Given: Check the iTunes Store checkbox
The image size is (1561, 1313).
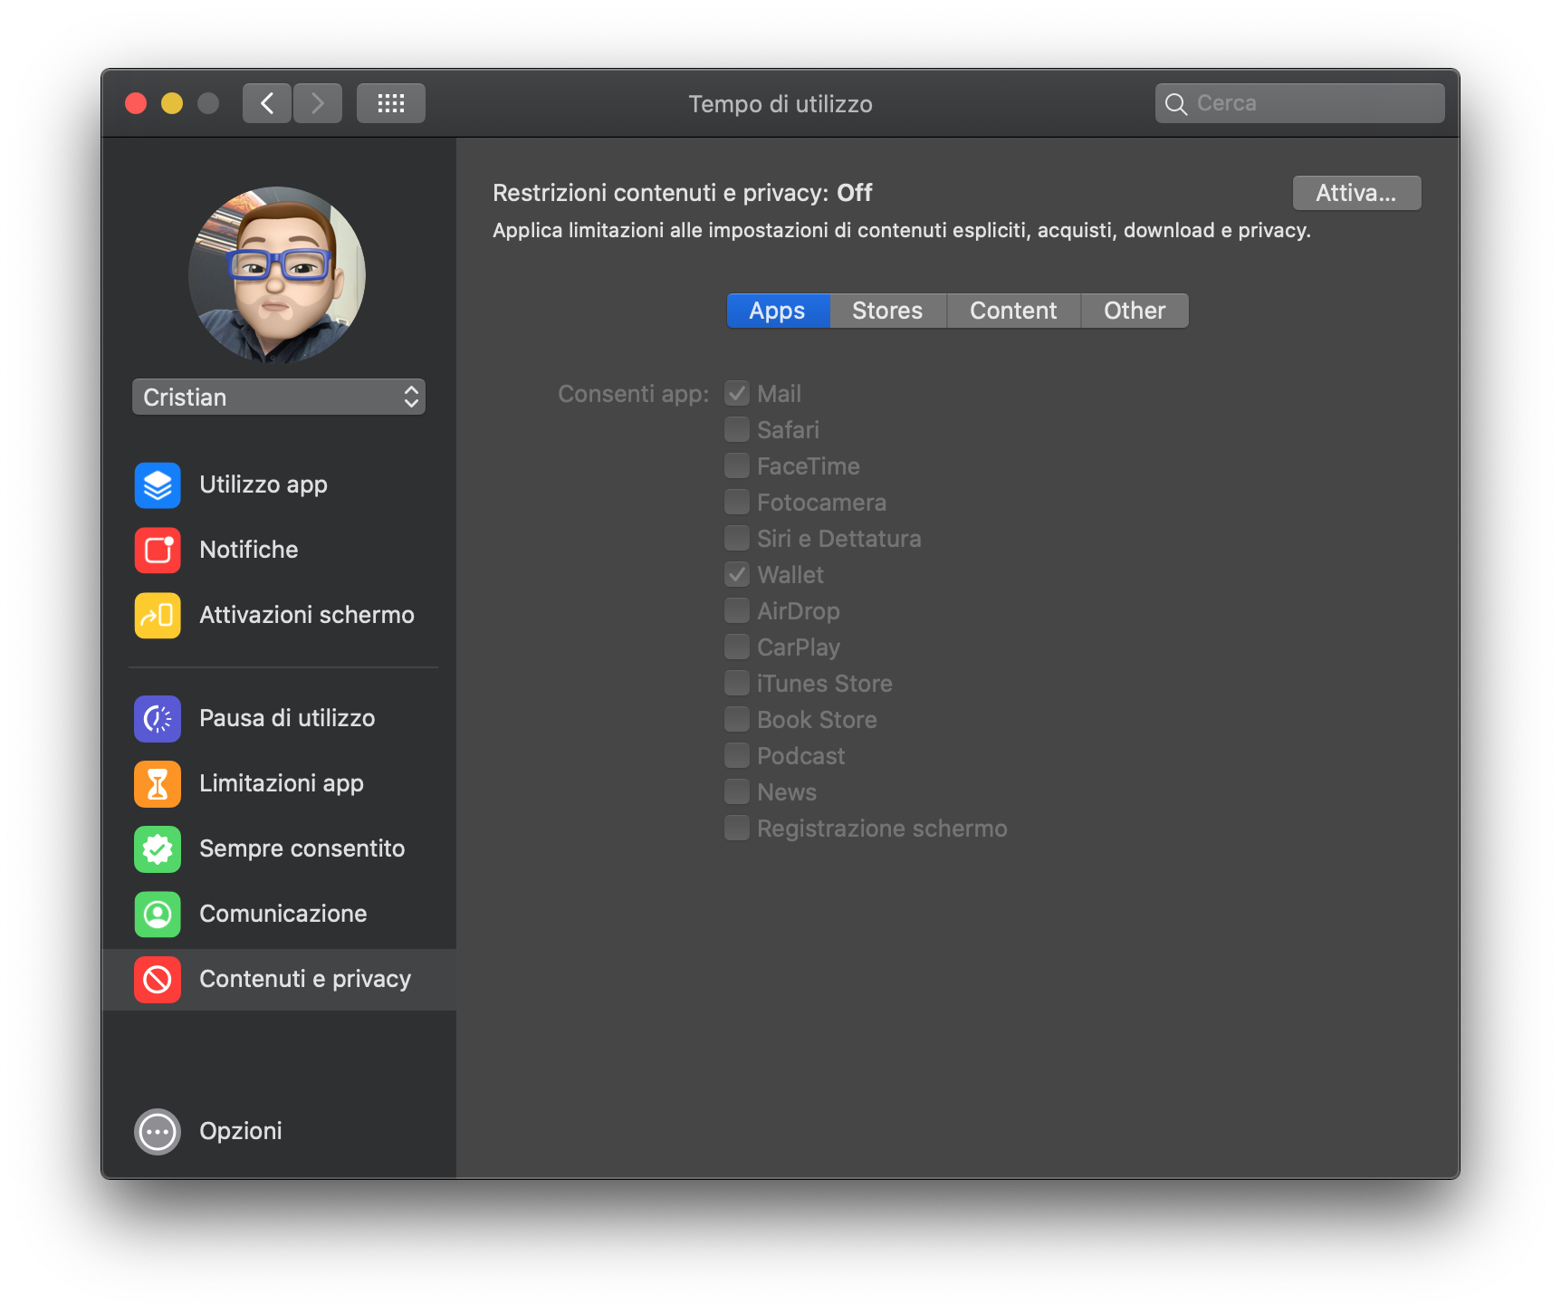Looking at the screenshot, I should pos(737,684).
